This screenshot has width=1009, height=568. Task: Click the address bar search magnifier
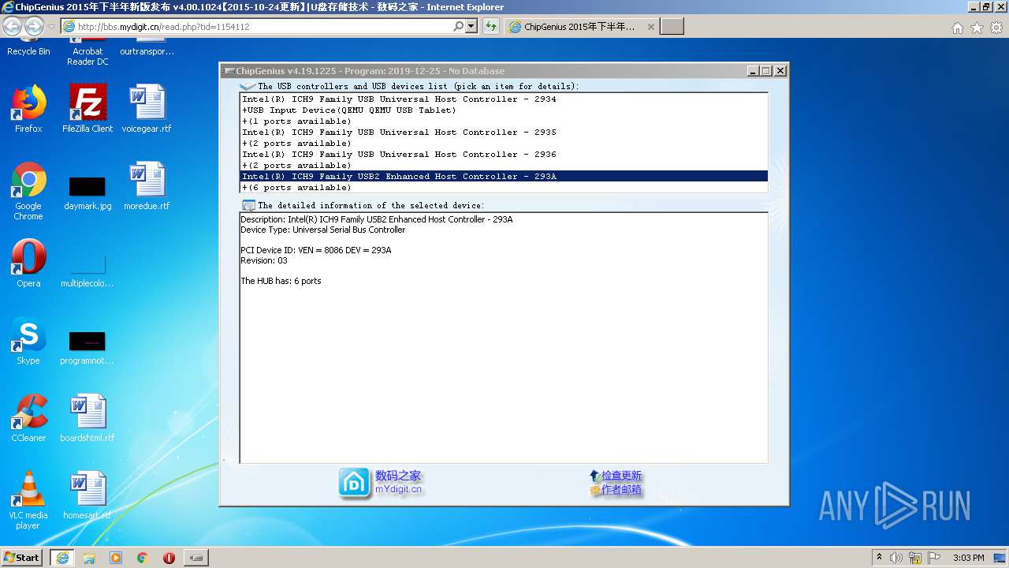pyautogui.click(x=458, y=27)
